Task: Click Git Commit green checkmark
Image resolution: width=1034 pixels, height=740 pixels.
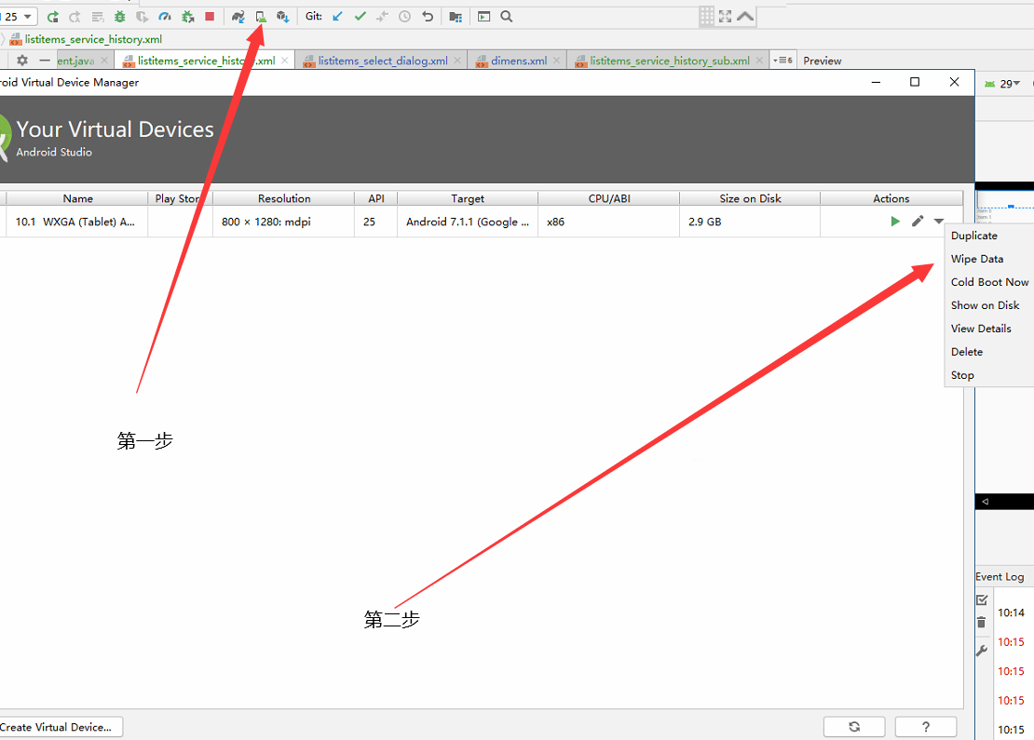Action: point(361,17)
